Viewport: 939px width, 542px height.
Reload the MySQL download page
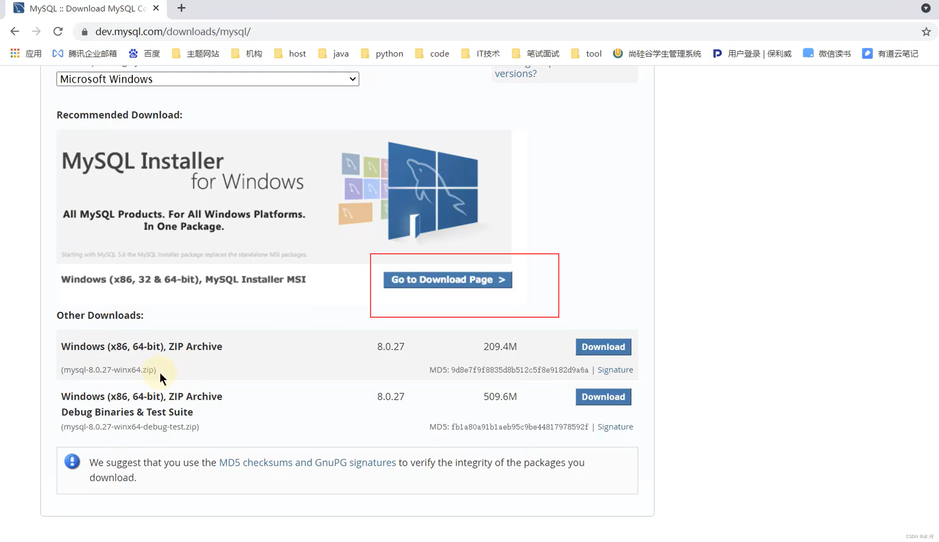(x=58, y=32)
